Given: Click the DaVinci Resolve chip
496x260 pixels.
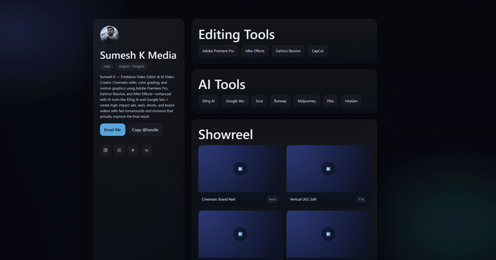Looking at the screenshot, I should (288, 51).
